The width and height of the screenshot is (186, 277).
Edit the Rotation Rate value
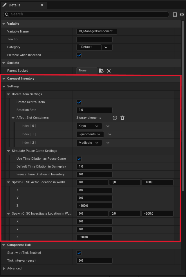pos(94,110)
